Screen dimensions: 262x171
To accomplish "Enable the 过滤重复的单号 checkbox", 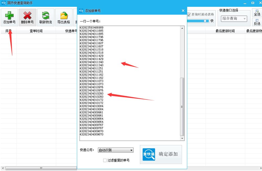I will click(105, 160).
